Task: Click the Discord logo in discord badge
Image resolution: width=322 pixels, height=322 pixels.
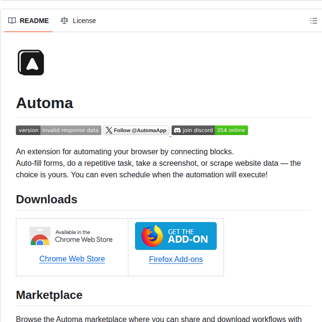Action: click(x=177, y=130)
